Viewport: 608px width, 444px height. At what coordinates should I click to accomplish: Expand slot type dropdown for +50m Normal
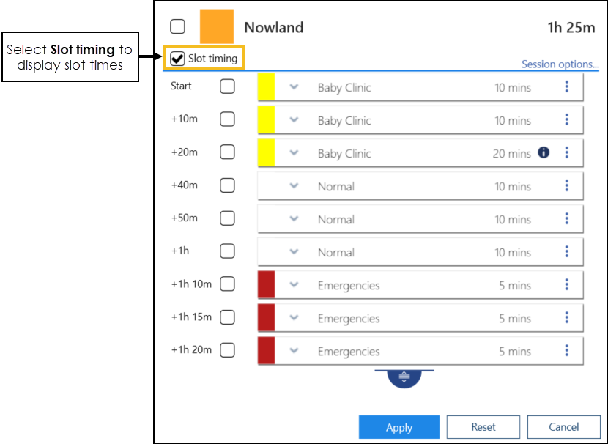294,218
